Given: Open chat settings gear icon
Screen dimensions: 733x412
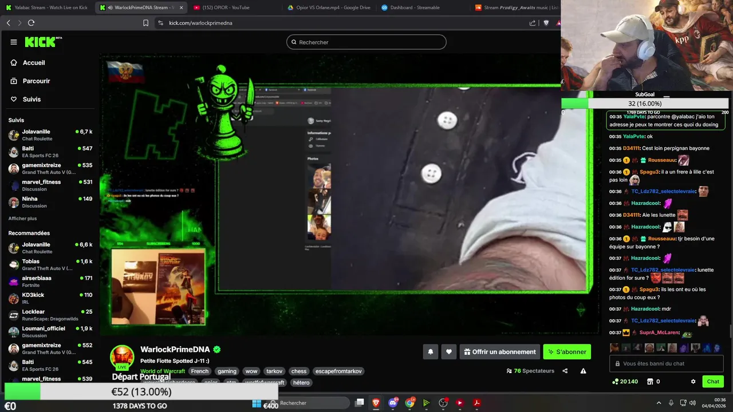Looking at the screenshot, I should click(x=693, y=382).
